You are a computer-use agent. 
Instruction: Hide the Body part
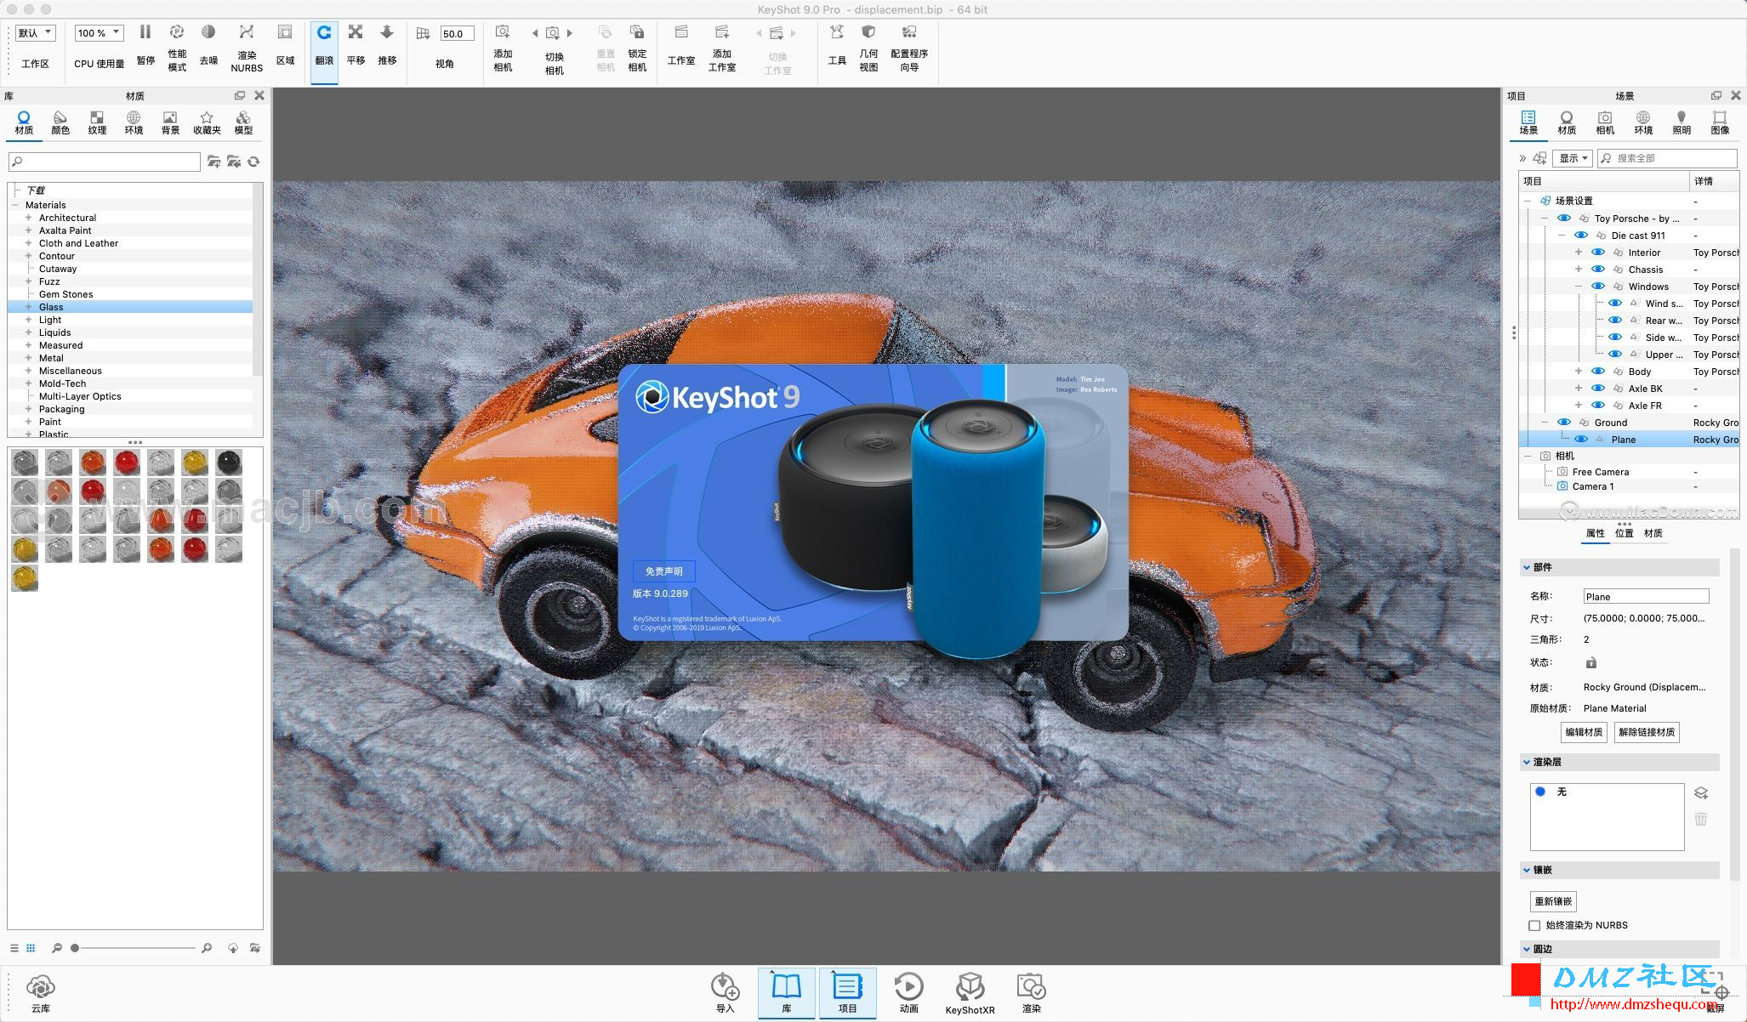[x=1598, y=372]
